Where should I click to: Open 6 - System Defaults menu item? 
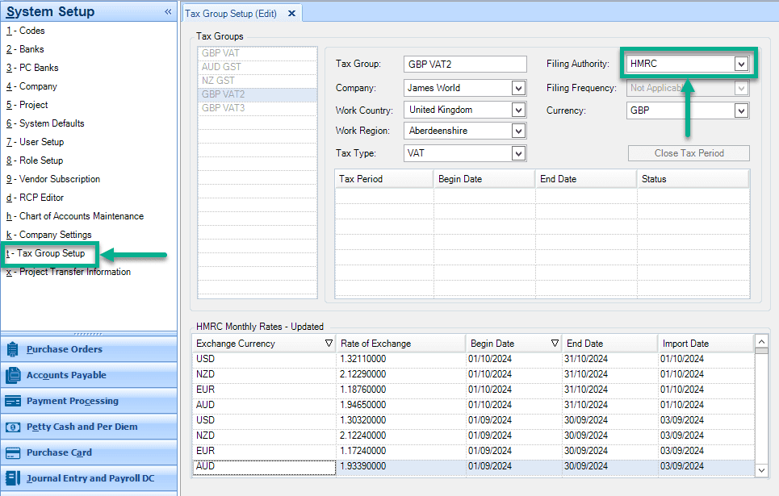click(45, 123)
